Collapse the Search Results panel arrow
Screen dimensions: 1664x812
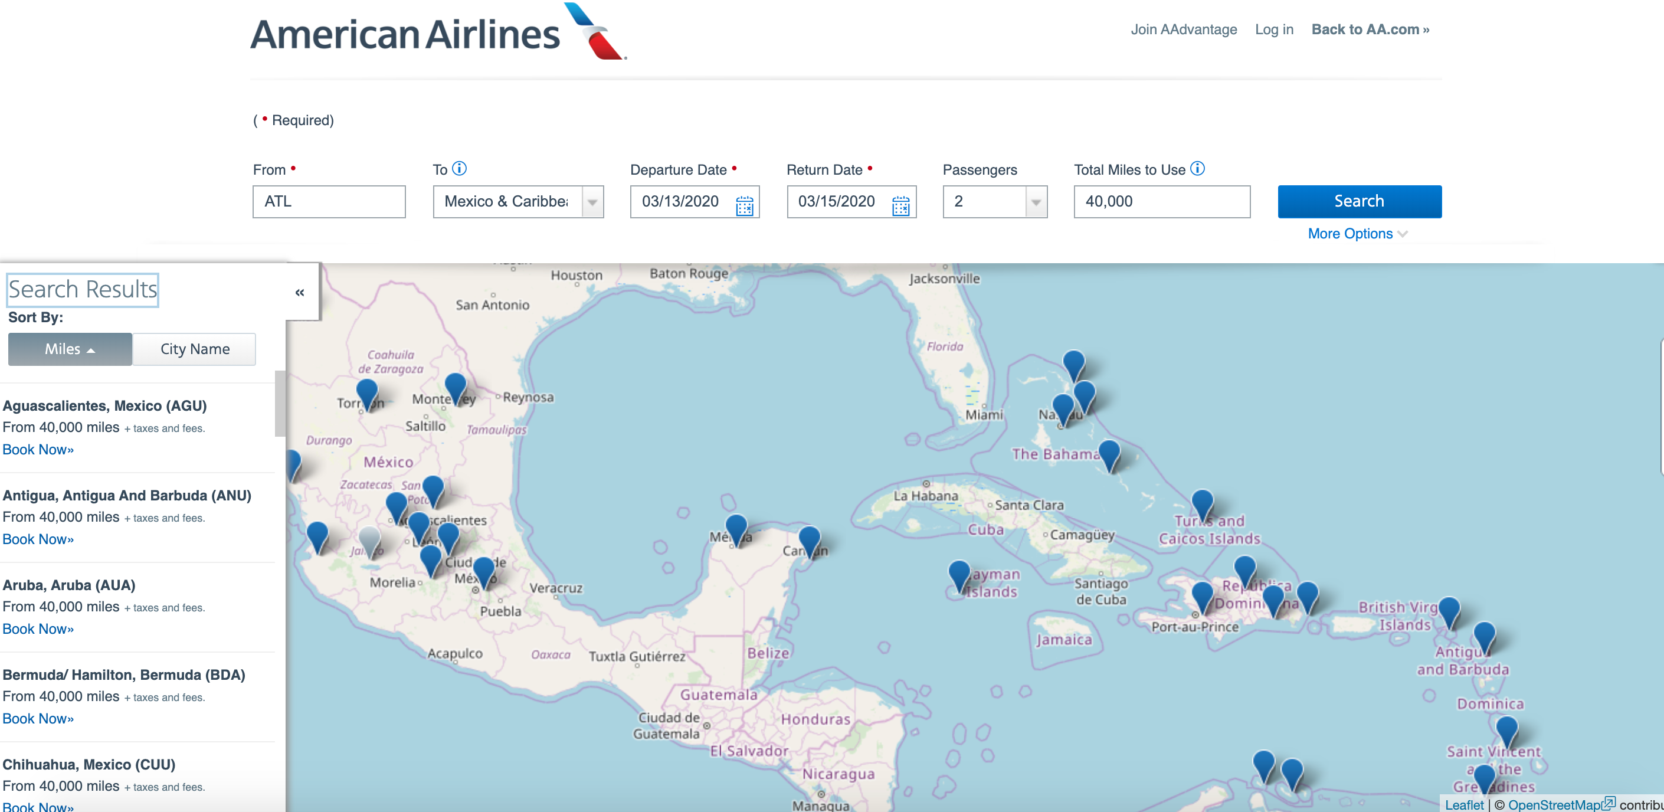click(x=300, y=293)
